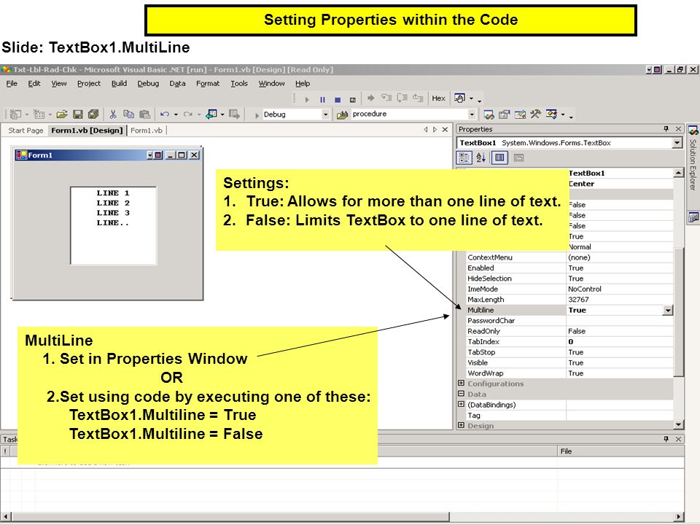Screen dimensions: 700x525
Task: Click the tab scroll left arrow
Action: [425, 130]
